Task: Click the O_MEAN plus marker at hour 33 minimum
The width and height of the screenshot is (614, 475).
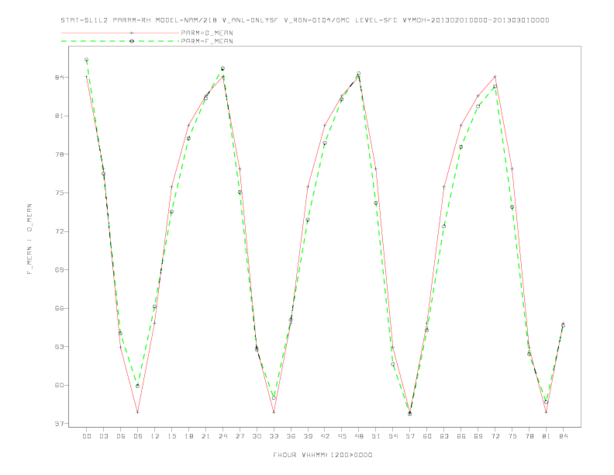Action: 274,412
